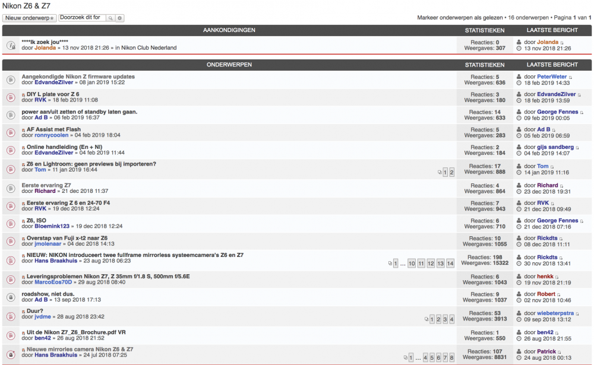Open advanced search gear icon
Screen dimensions: 594x365
click(120, 18)
